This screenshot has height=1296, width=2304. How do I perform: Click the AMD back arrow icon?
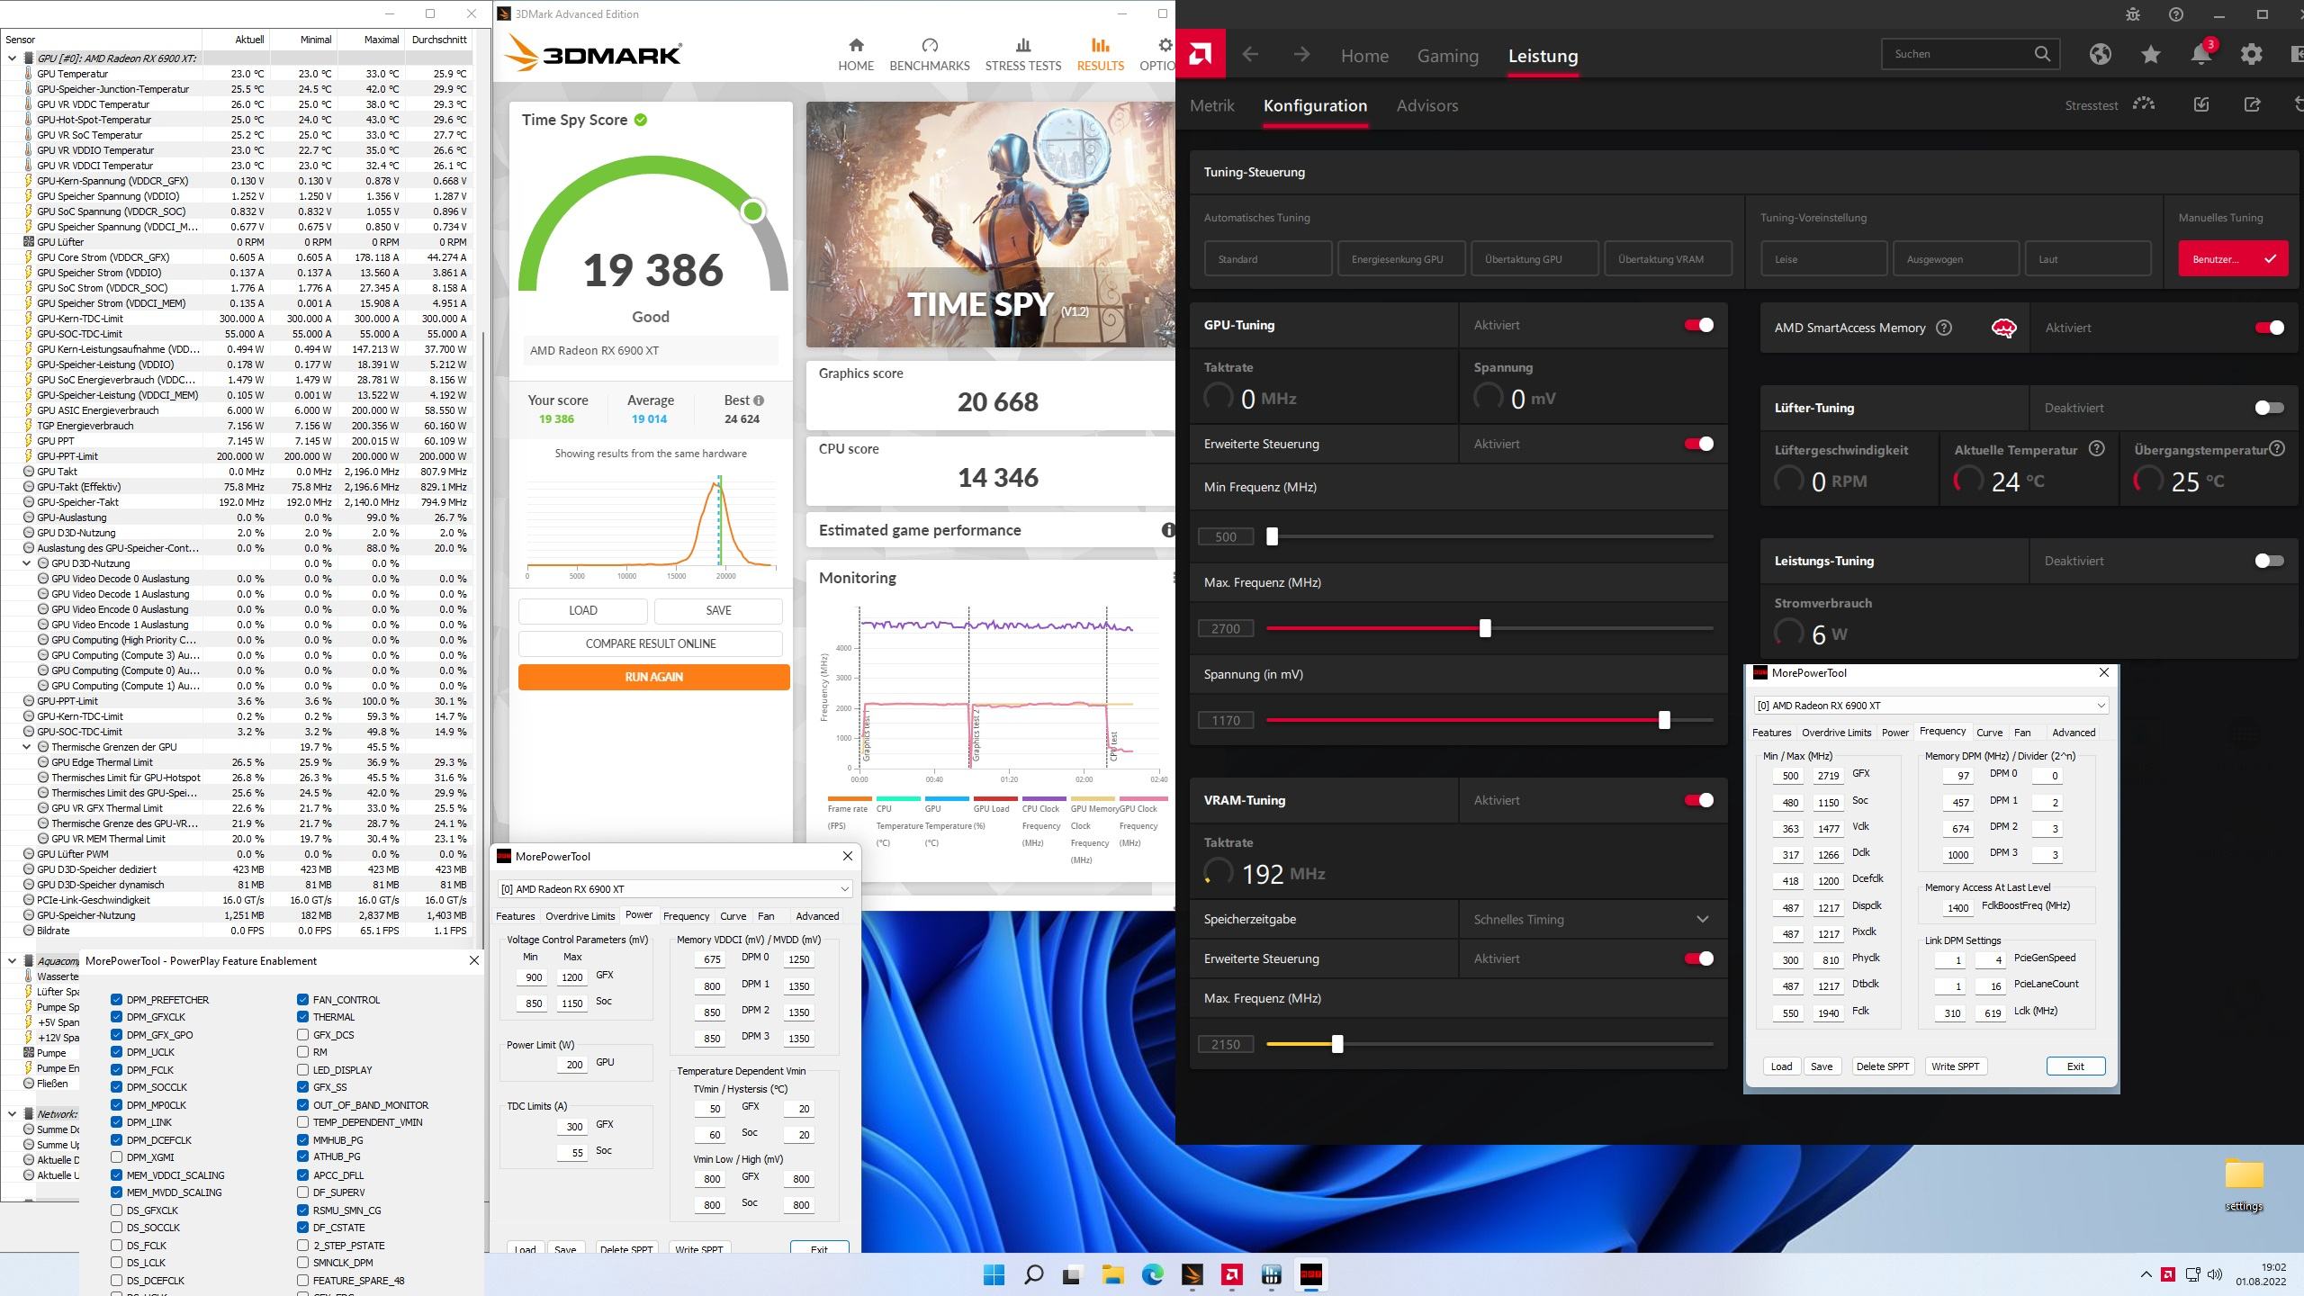pyautogui.click(x=1250, y=55)
